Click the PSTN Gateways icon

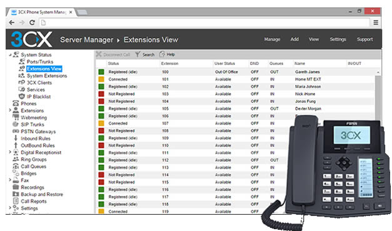pos(16,131)
